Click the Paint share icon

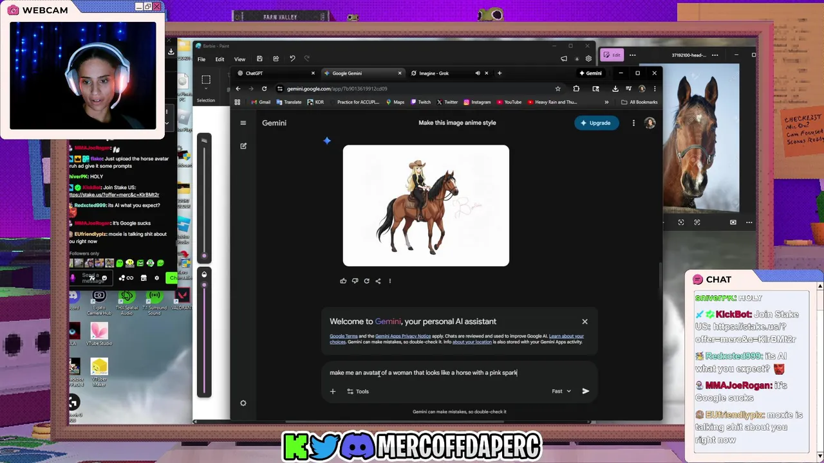point(276,59)
